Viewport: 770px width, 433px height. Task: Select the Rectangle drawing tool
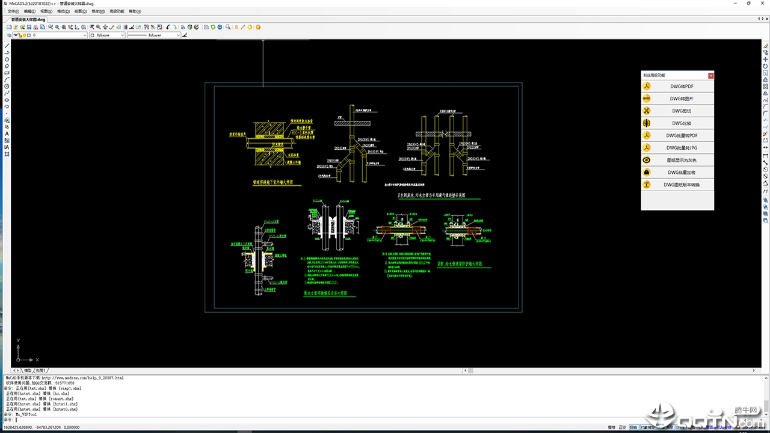[7, 73]
